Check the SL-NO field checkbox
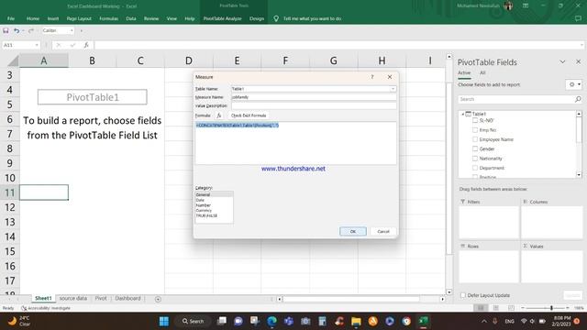Viewport: 587px width, 330px height. [x=475, y=120]
